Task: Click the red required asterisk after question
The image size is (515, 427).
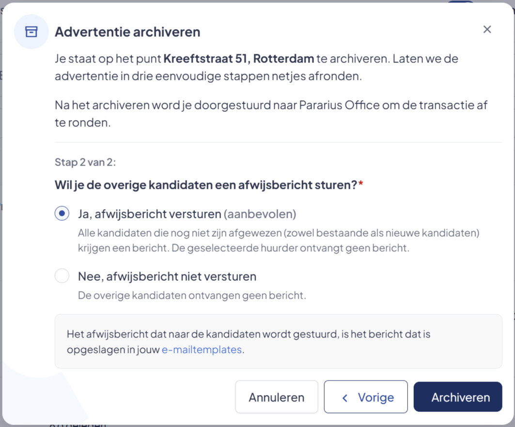Action: pos(360,184)
